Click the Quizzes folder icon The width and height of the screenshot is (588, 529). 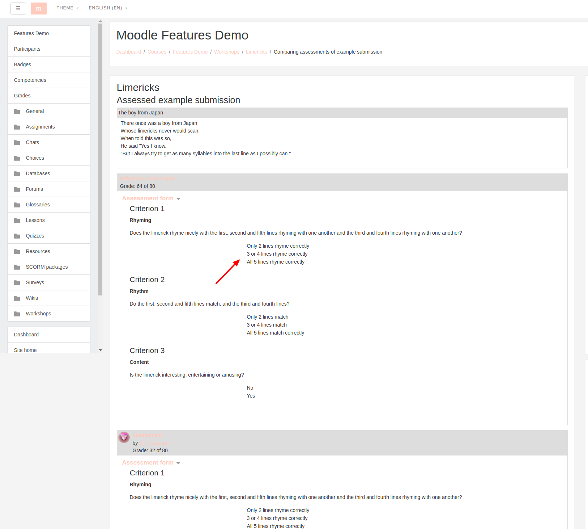[x=17, y=236]
